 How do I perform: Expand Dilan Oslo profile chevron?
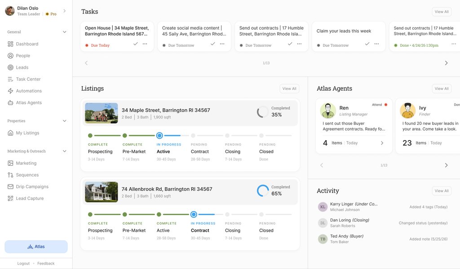(65, 11)
